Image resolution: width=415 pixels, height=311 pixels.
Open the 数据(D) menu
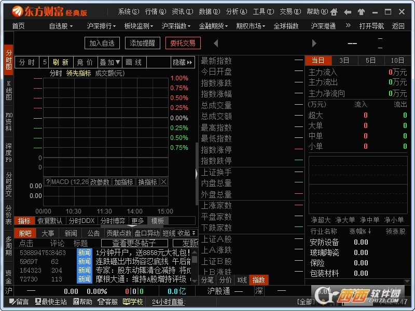210,11
